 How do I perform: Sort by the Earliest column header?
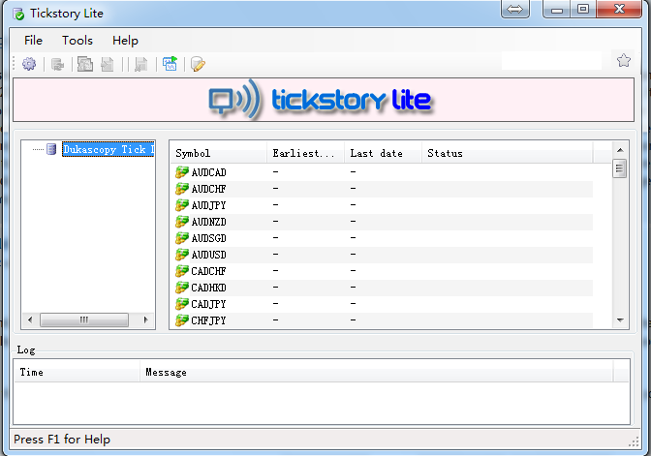(x=305, y=154)
